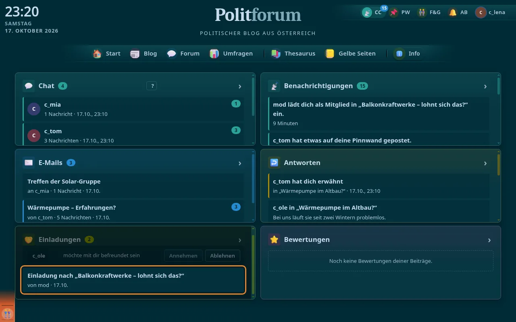
Task: Expand the Bewertungen panel chevron
Action: tap(489, 240)
